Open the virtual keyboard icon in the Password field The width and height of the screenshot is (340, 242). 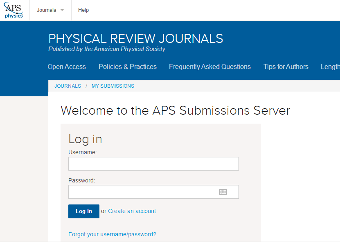tap(223, 192)
